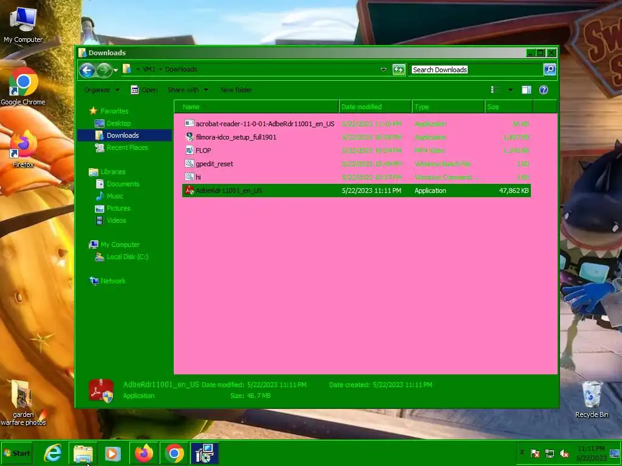Select filmora-idco_setup_full1901 file
Viewport: 622px width, 466px height.
tap(236, 137)
